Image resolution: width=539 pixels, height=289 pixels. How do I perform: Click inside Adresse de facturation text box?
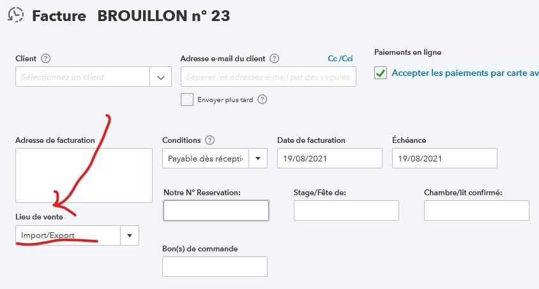tap(84, 175)
